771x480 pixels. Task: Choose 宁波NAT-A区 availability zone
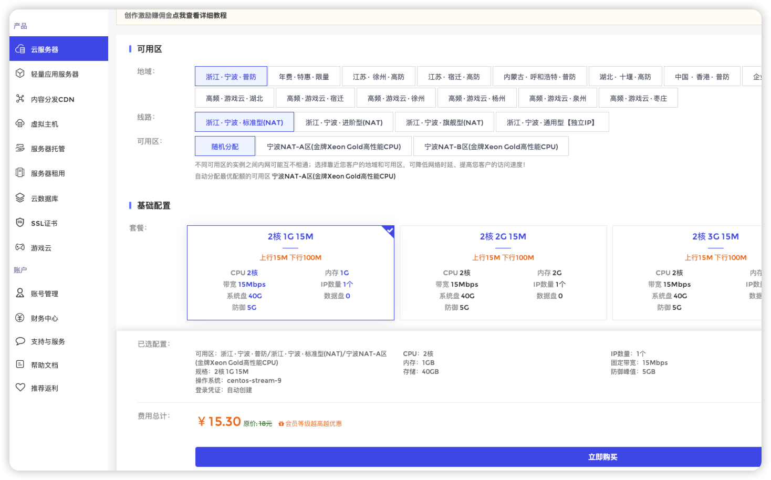pos(334,147)
